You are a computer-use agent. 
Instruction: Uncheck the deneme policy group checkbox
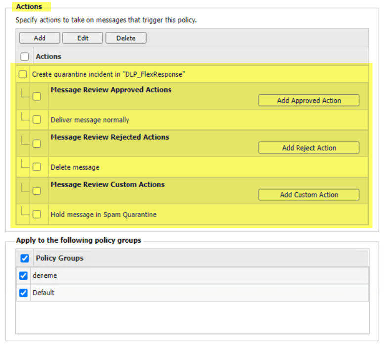coord(23,276)
